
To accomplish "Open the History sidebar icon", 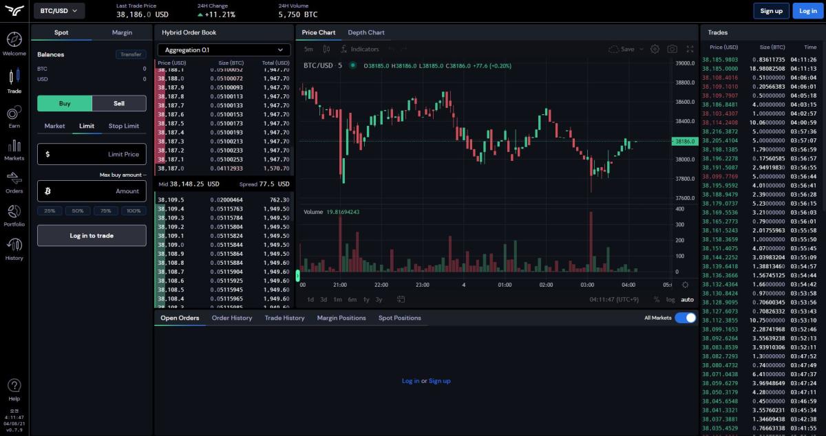I will pyautogui.click(x=14, y=248).
